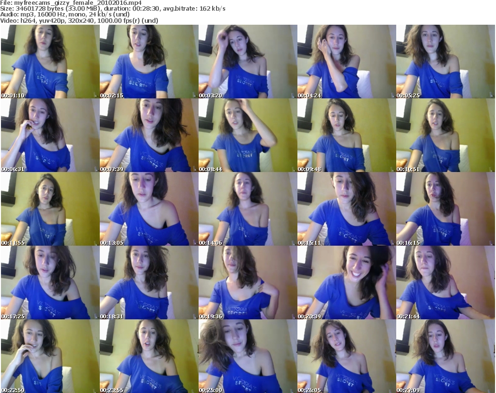Select the thumbnail stamped 00:02:15
Image resolution: width=496 pixels, height=393 pixels.
click(x=149, y=62)
